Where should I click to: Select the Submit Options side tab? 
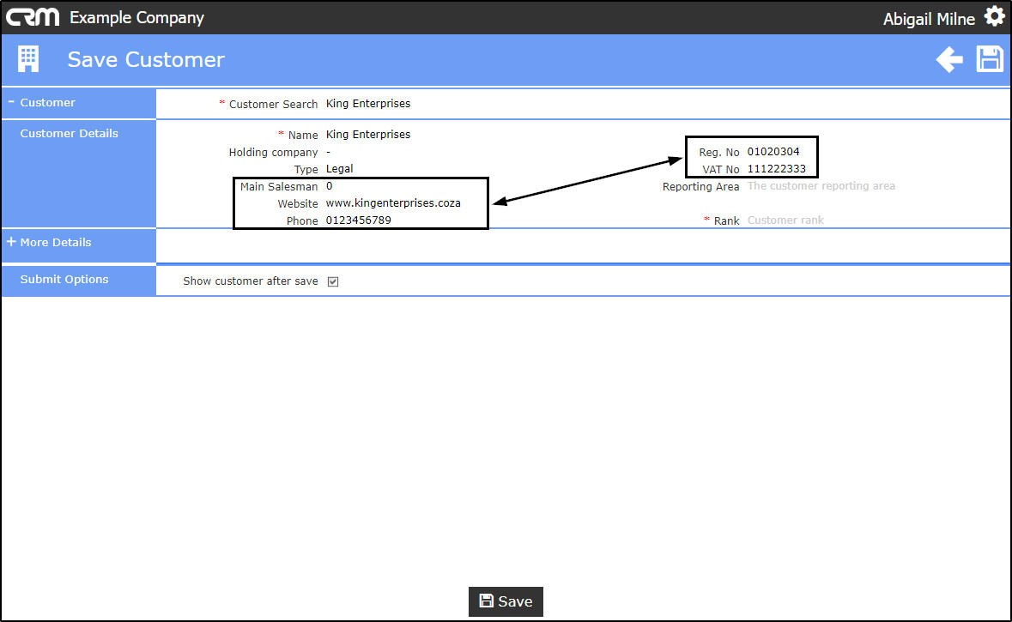coord(64,280)
